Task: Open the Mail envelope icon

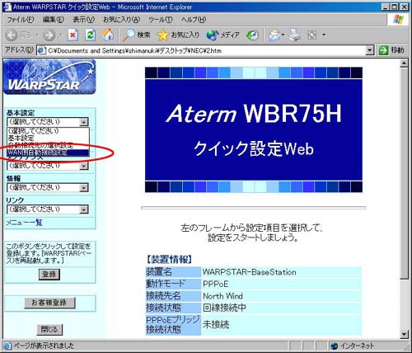Action: point(274,35)
